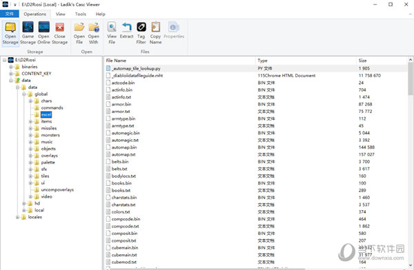Select file cubemain.txt
The image size is (414, 270).
coord(124,255)
